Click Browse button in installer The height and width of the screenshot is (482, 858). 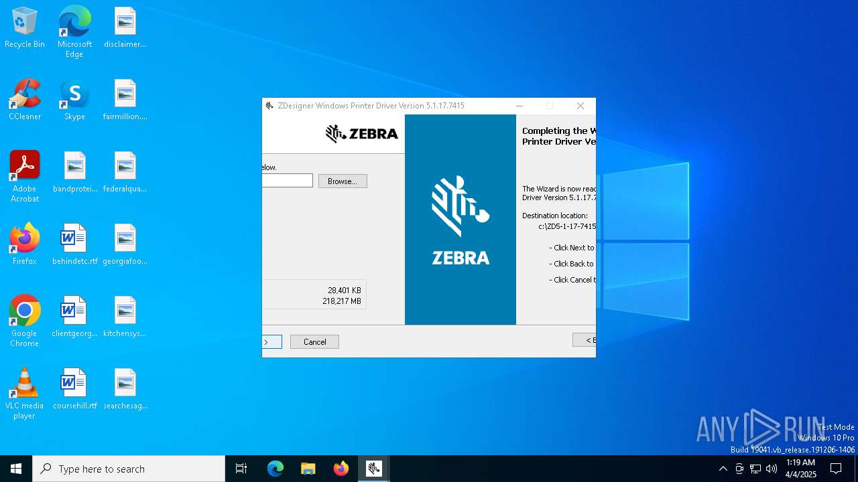tap(343, 181)
